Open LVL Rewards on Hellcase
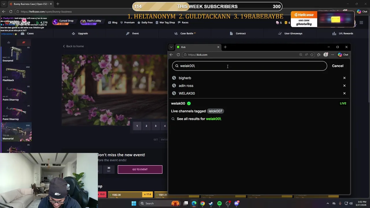370x208 pixels. coord(343,34)
